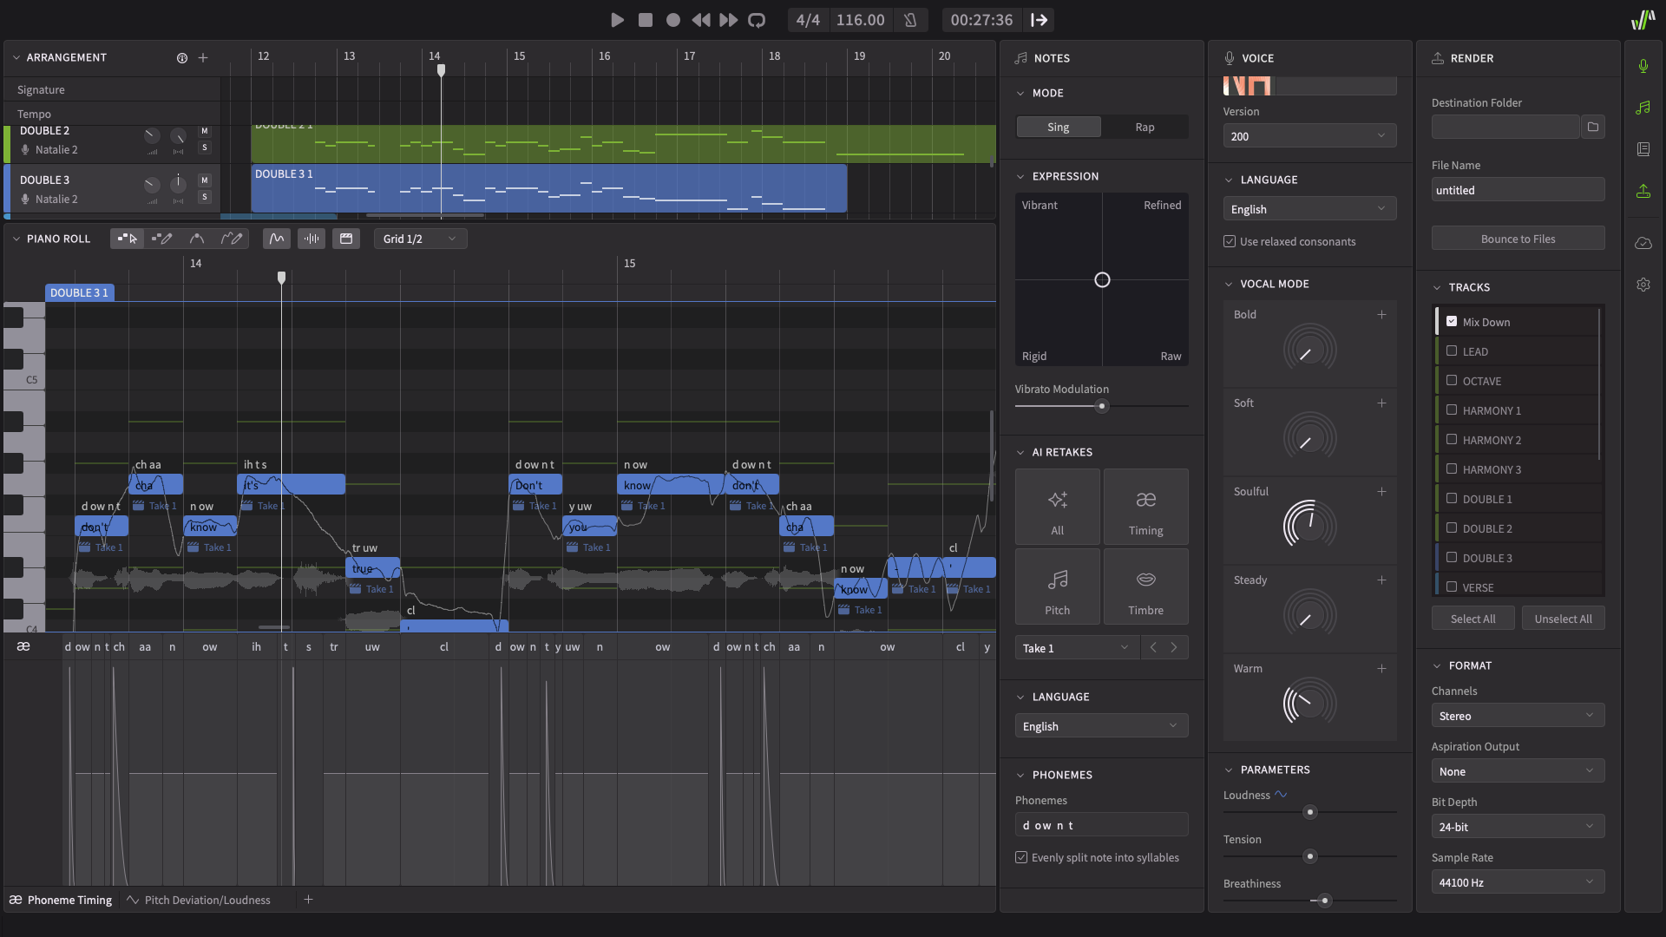Viewport: 1666px width, 937px height.
Task: Mute the DOUBLE 2 track
Action: pyautogui.click(x=204, y=131)
